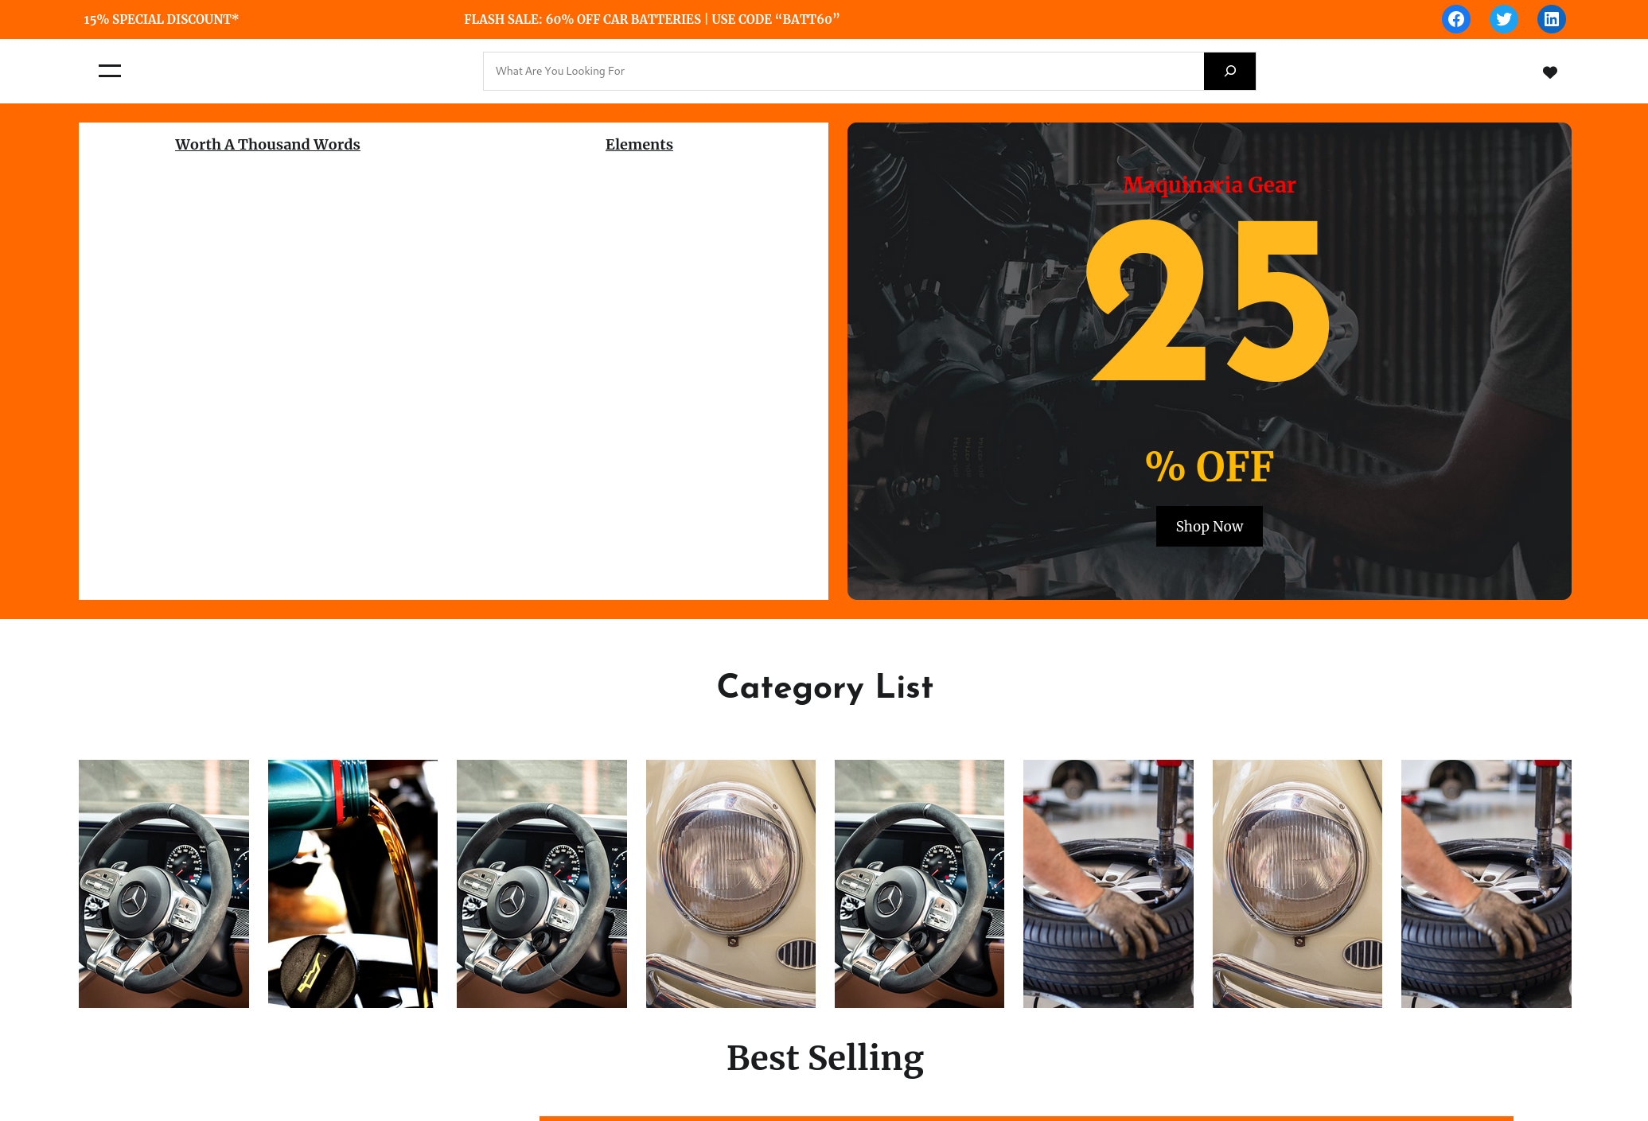This screenshot has width=1648, height=1121.
Task: Click the Flash Sale BATT60 banner text
Action: pyautogui.click(x=652, y=19)
